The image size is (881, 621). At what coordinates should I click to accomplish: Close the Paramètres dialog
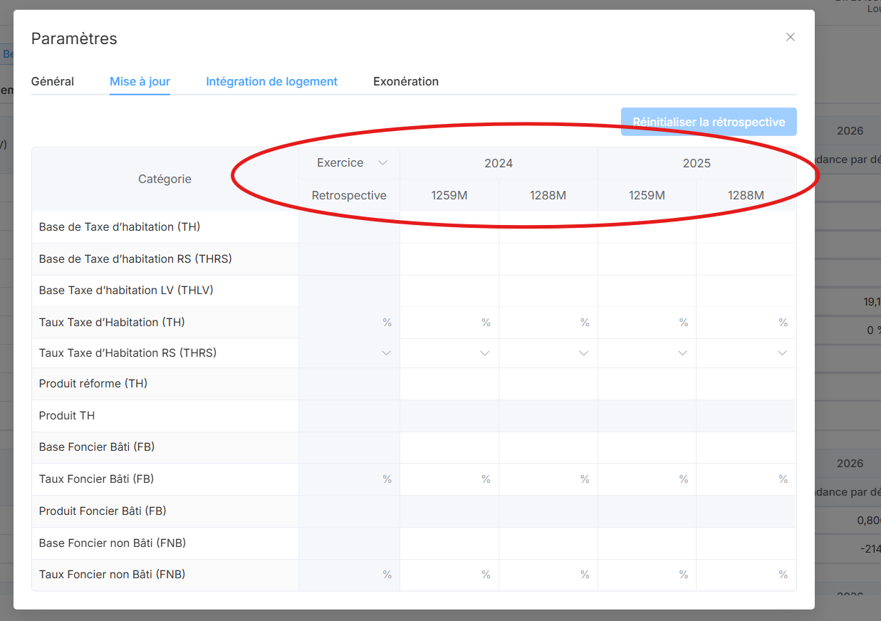pos(790,37)
